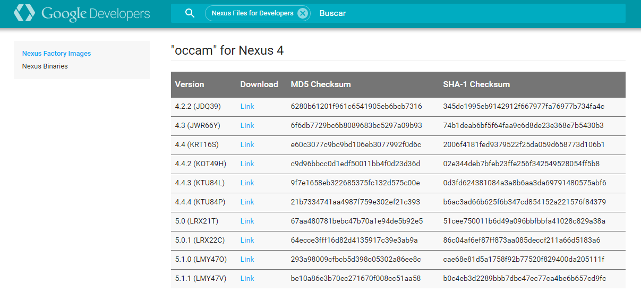Viewport: 641px width, 300px height.
Task: Click MD5 be10a86e3b70ec271670f008cc51aa58
Action: tap(355, 278)
